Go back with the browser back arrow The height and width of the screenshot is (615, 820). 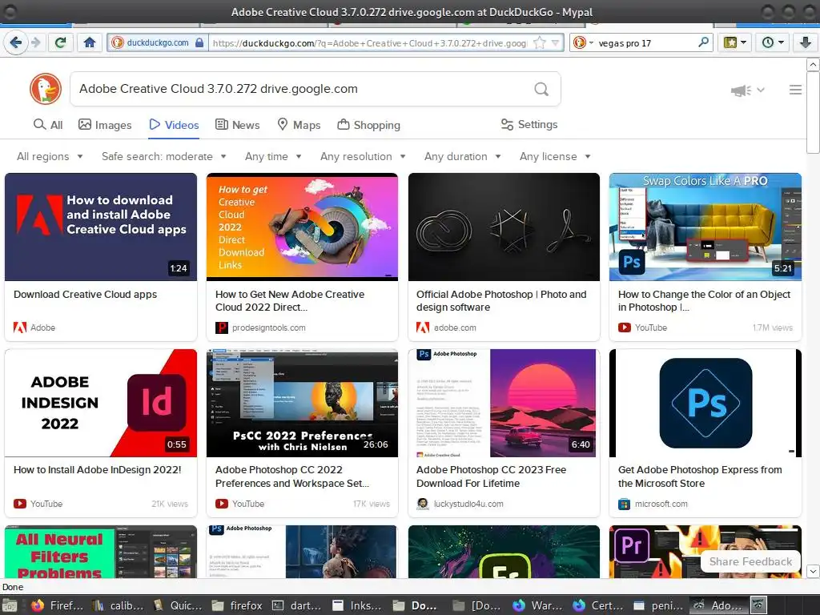[x=15, y=43]
